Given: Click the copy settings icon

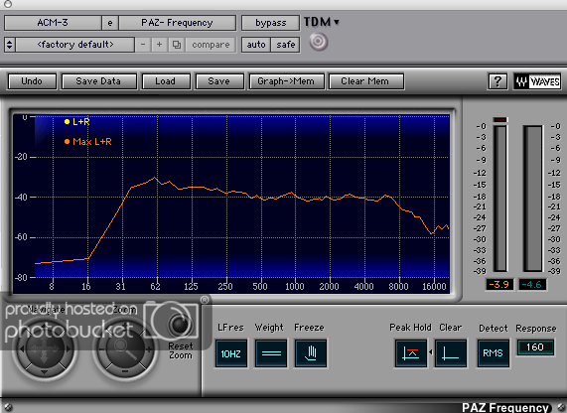Looking at the screenshot, I should click(x=177, y=45).
